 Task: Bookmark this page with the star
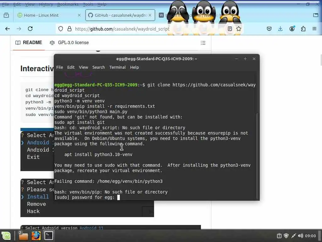239,29
